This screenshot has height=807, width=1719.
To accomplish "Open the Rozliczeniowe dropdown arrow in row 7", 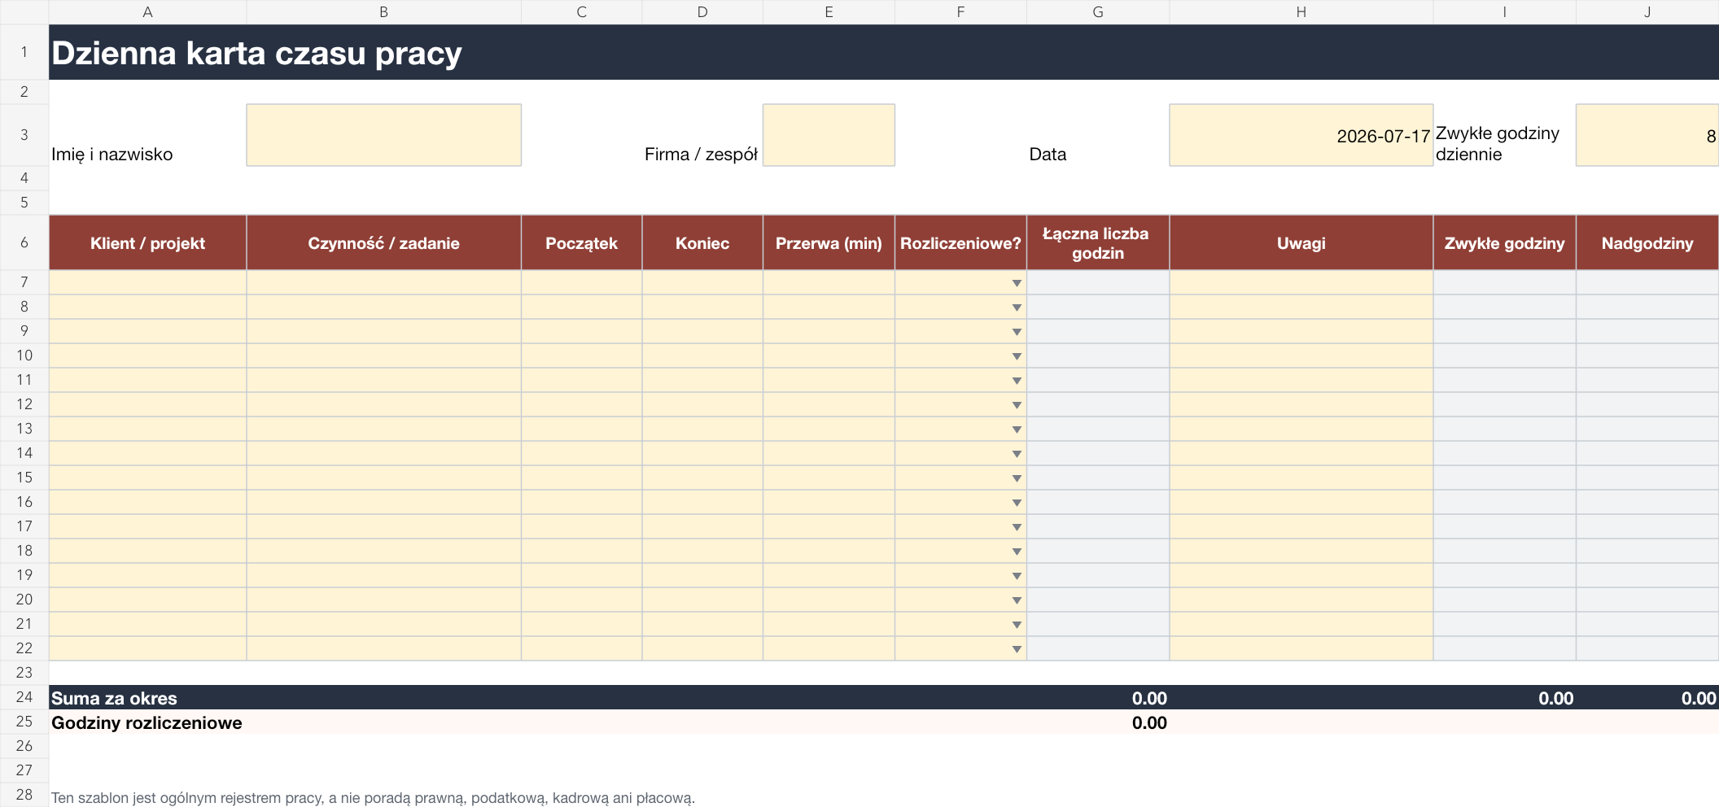I will coord(1017,283).
